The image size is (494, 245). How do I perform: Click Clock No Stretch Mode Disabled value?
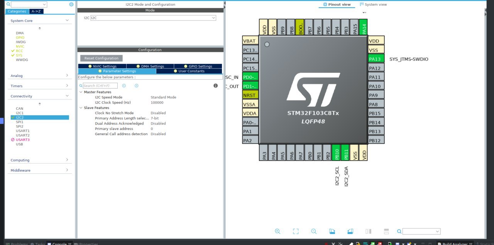(x=158, y=113)
